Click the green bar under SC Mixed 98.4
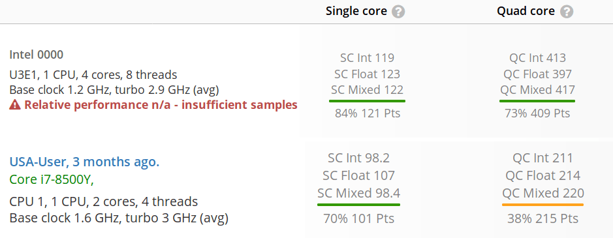This screenshot has height=238, width=613. [358, 204]
